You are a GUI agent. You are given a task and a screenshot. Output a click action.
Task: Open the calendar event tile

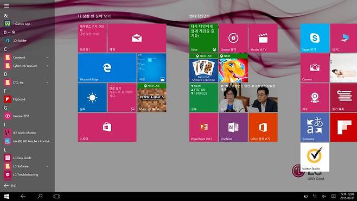(92, 38)
